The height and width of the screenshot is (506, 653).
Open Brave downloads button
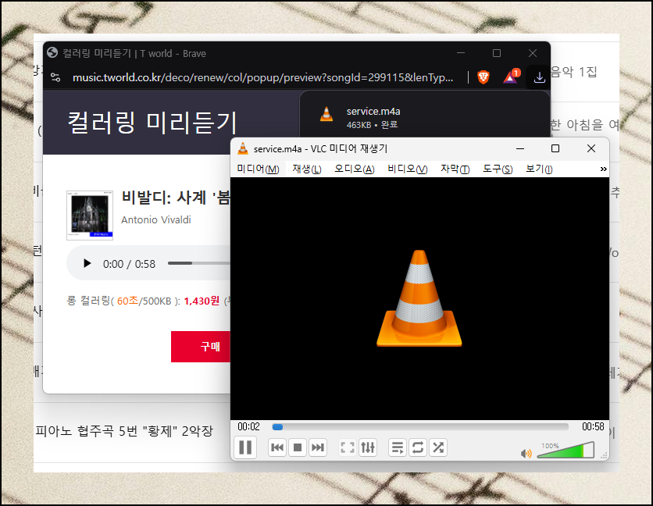539,77
